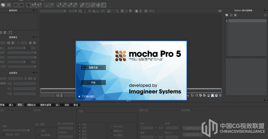Toggle the 旋转 motion checkbox

pyautogui.click(x=80, y=131)
